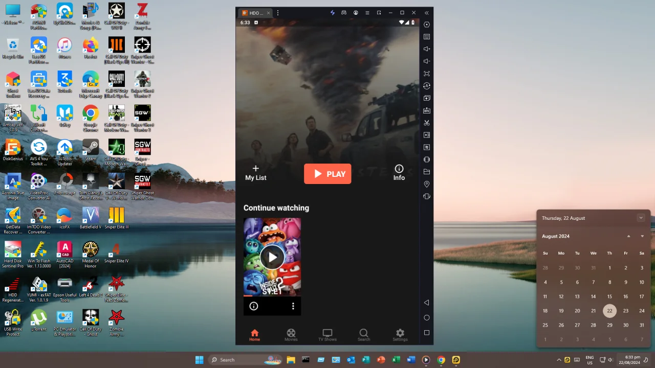Screen dimensions: 655x368
Task: Select August 15 in the calendar
Action: coord(609,296)
